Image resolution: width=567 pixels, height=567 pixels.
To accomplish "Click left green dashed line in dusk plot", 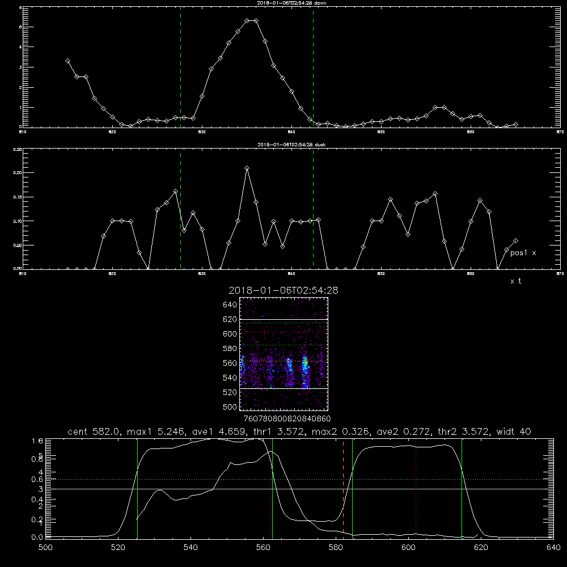I will (180, 209).
